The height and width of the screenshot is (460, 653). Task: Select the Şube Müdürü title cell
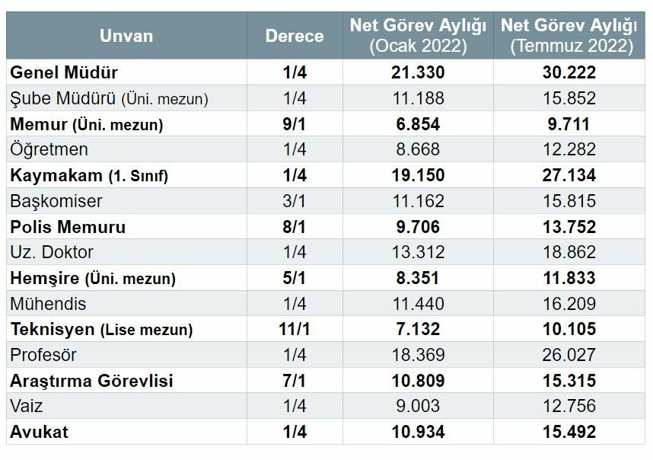click(109, 99)
